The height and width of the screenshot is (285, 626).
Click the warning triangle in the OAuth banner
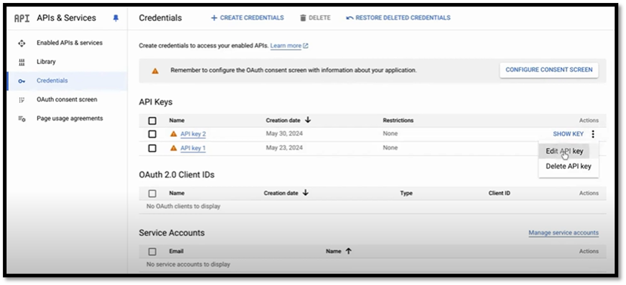(155, 71)
